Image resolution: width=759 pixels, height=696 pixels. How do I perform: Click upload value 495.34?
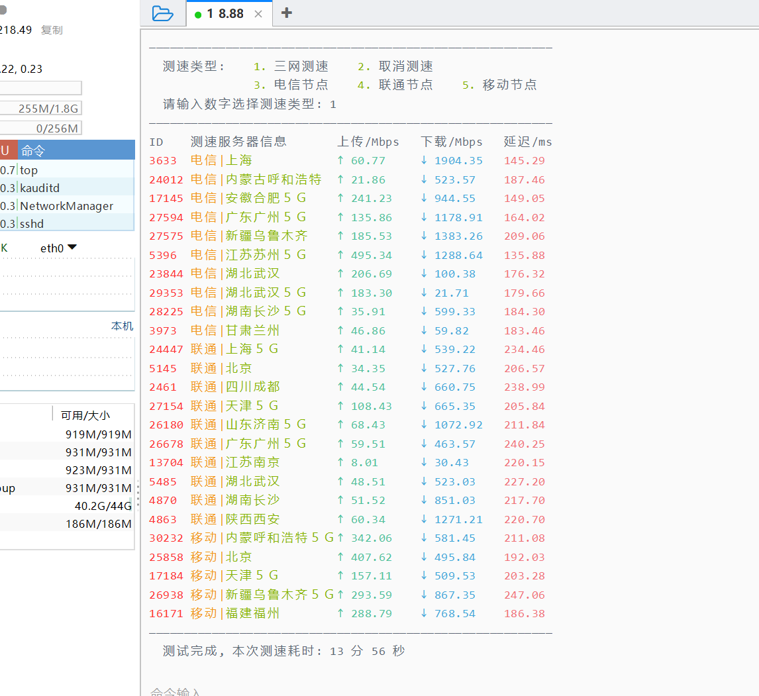pyautogui.click(x=372, y=255)
